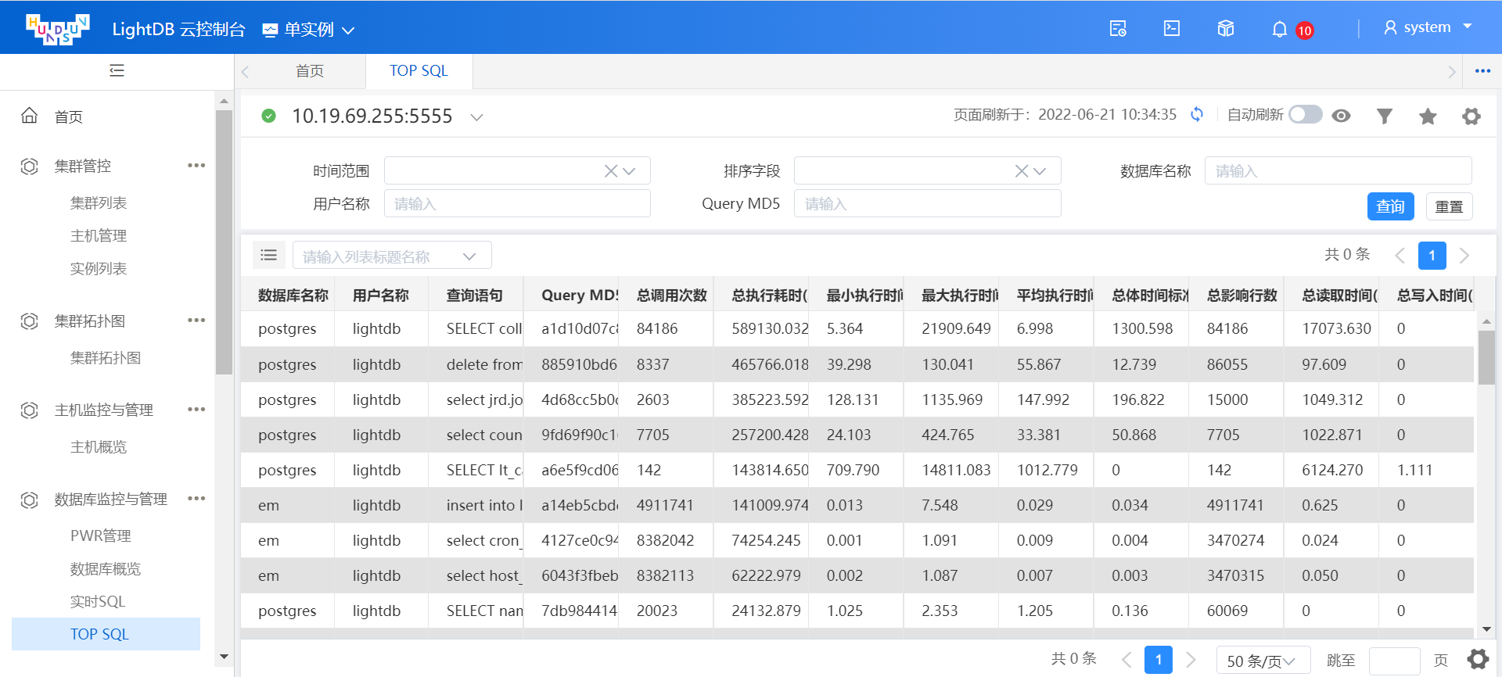The height and width of the screenshot is (677, 1502).
Task: Switch to the 首页 tab
Action: click(310, 71)
